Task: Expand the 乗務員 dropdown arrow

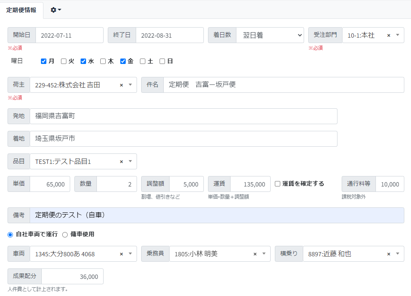Action: 264,254
